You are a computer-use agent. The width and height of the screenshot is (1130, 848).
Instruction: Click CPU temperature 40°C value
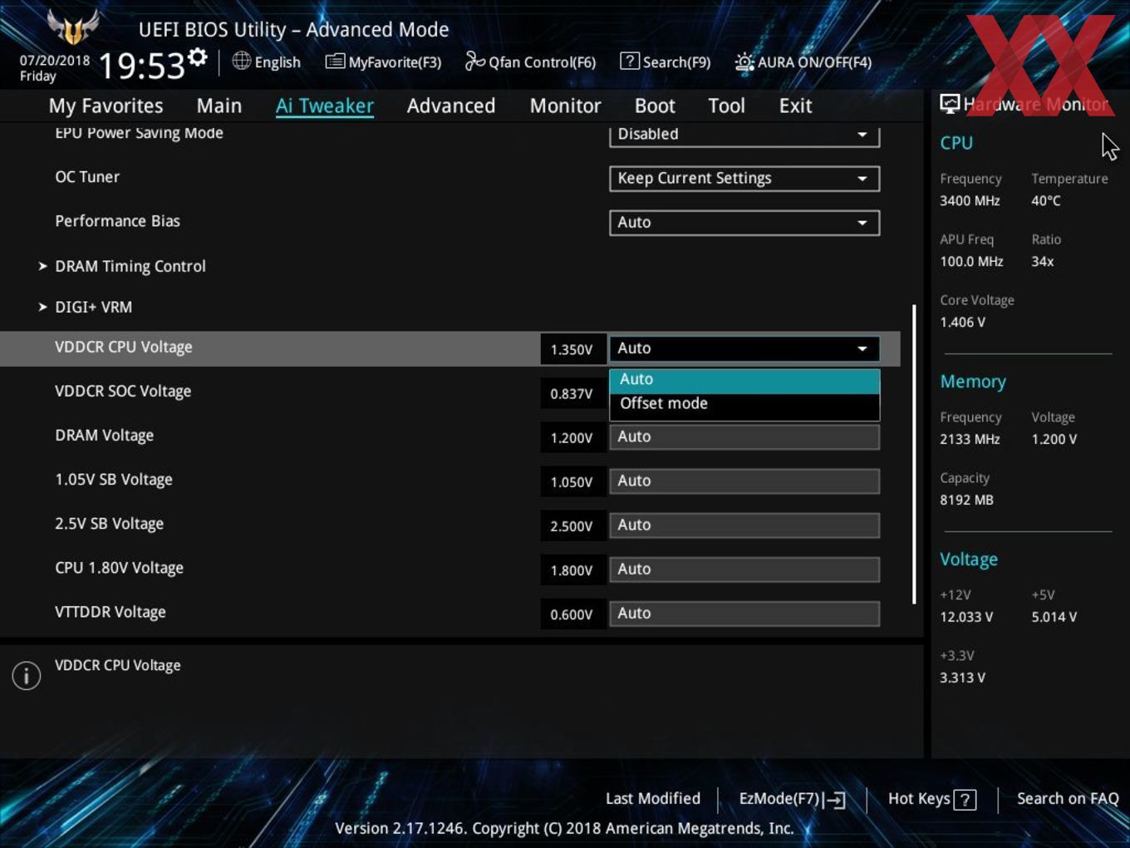pos(1046,200)
